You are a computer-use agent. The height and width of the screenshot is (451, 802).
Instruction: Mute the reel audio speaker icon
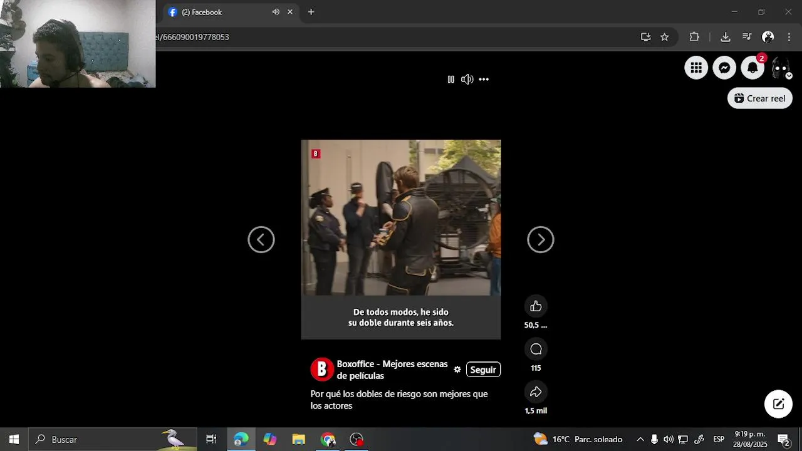tap(467, 80)
